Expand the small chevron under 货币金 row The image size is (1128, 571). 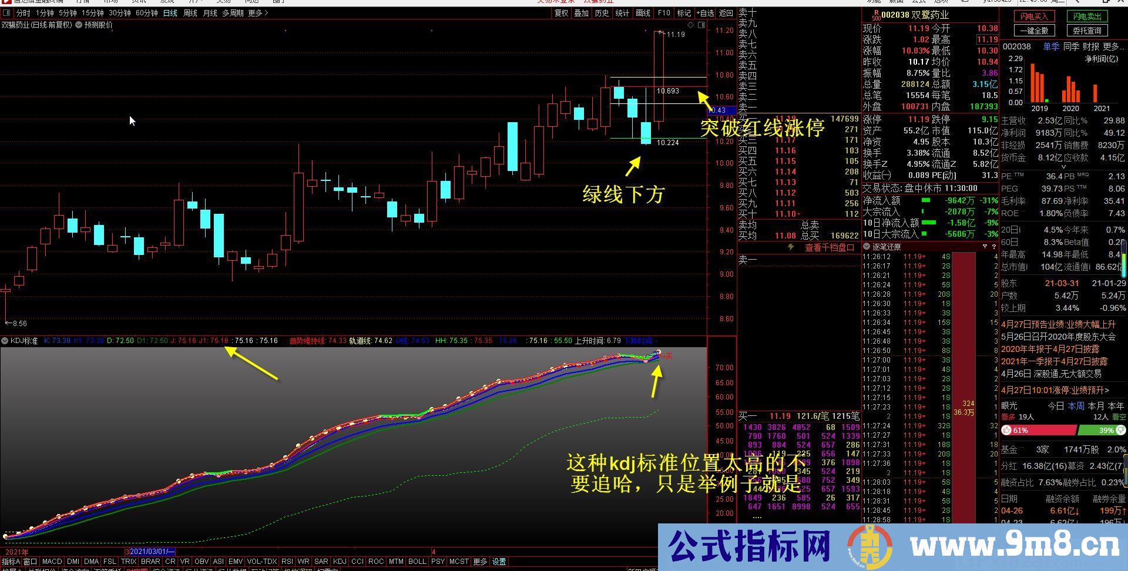coord(1062,167)
